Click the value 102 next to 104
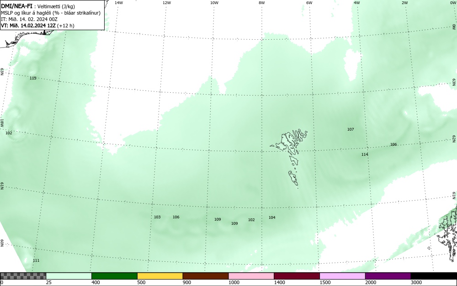 pos(251,220)
